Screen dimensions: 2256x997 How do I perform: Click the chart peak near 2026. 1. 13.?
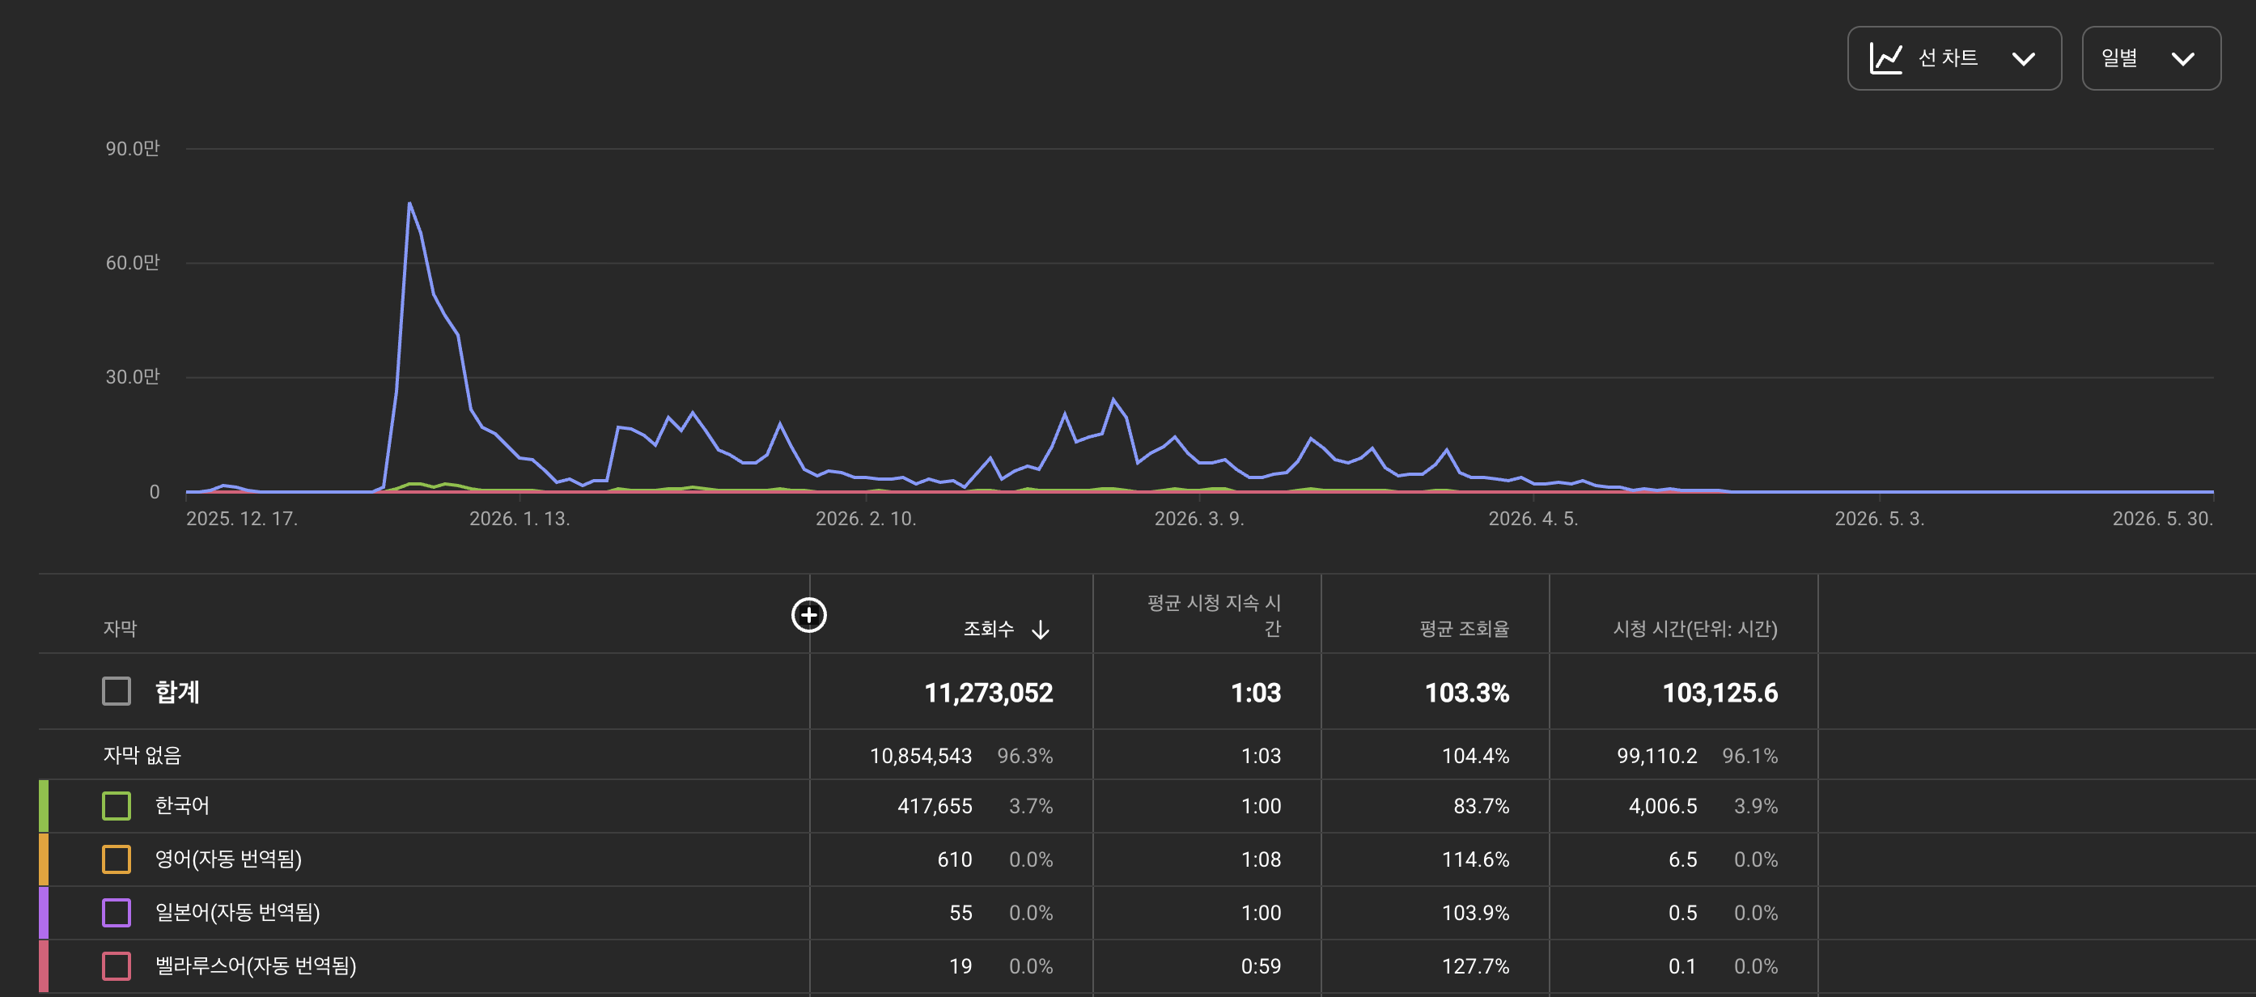pyautogui.click(x=409, y=203)
